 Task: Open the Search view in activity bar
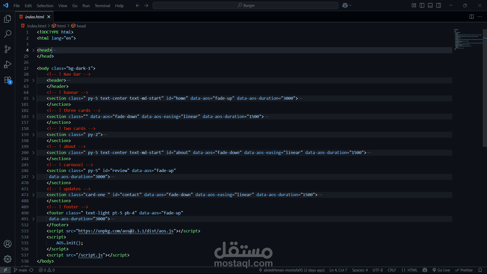coord(8,34)
